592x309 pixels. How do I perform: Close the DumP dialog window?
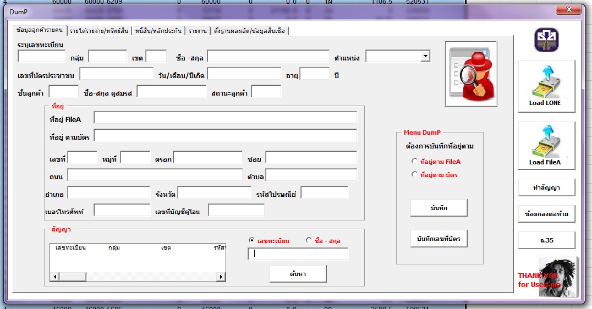click(568, 10)
